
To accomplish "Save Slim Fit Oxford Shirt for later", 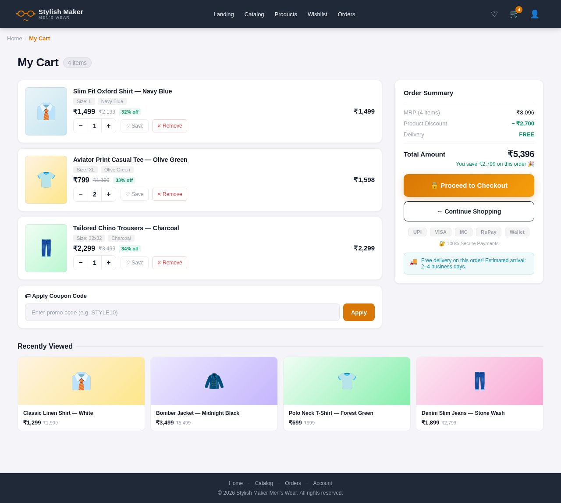I will (x=135, y=126).
